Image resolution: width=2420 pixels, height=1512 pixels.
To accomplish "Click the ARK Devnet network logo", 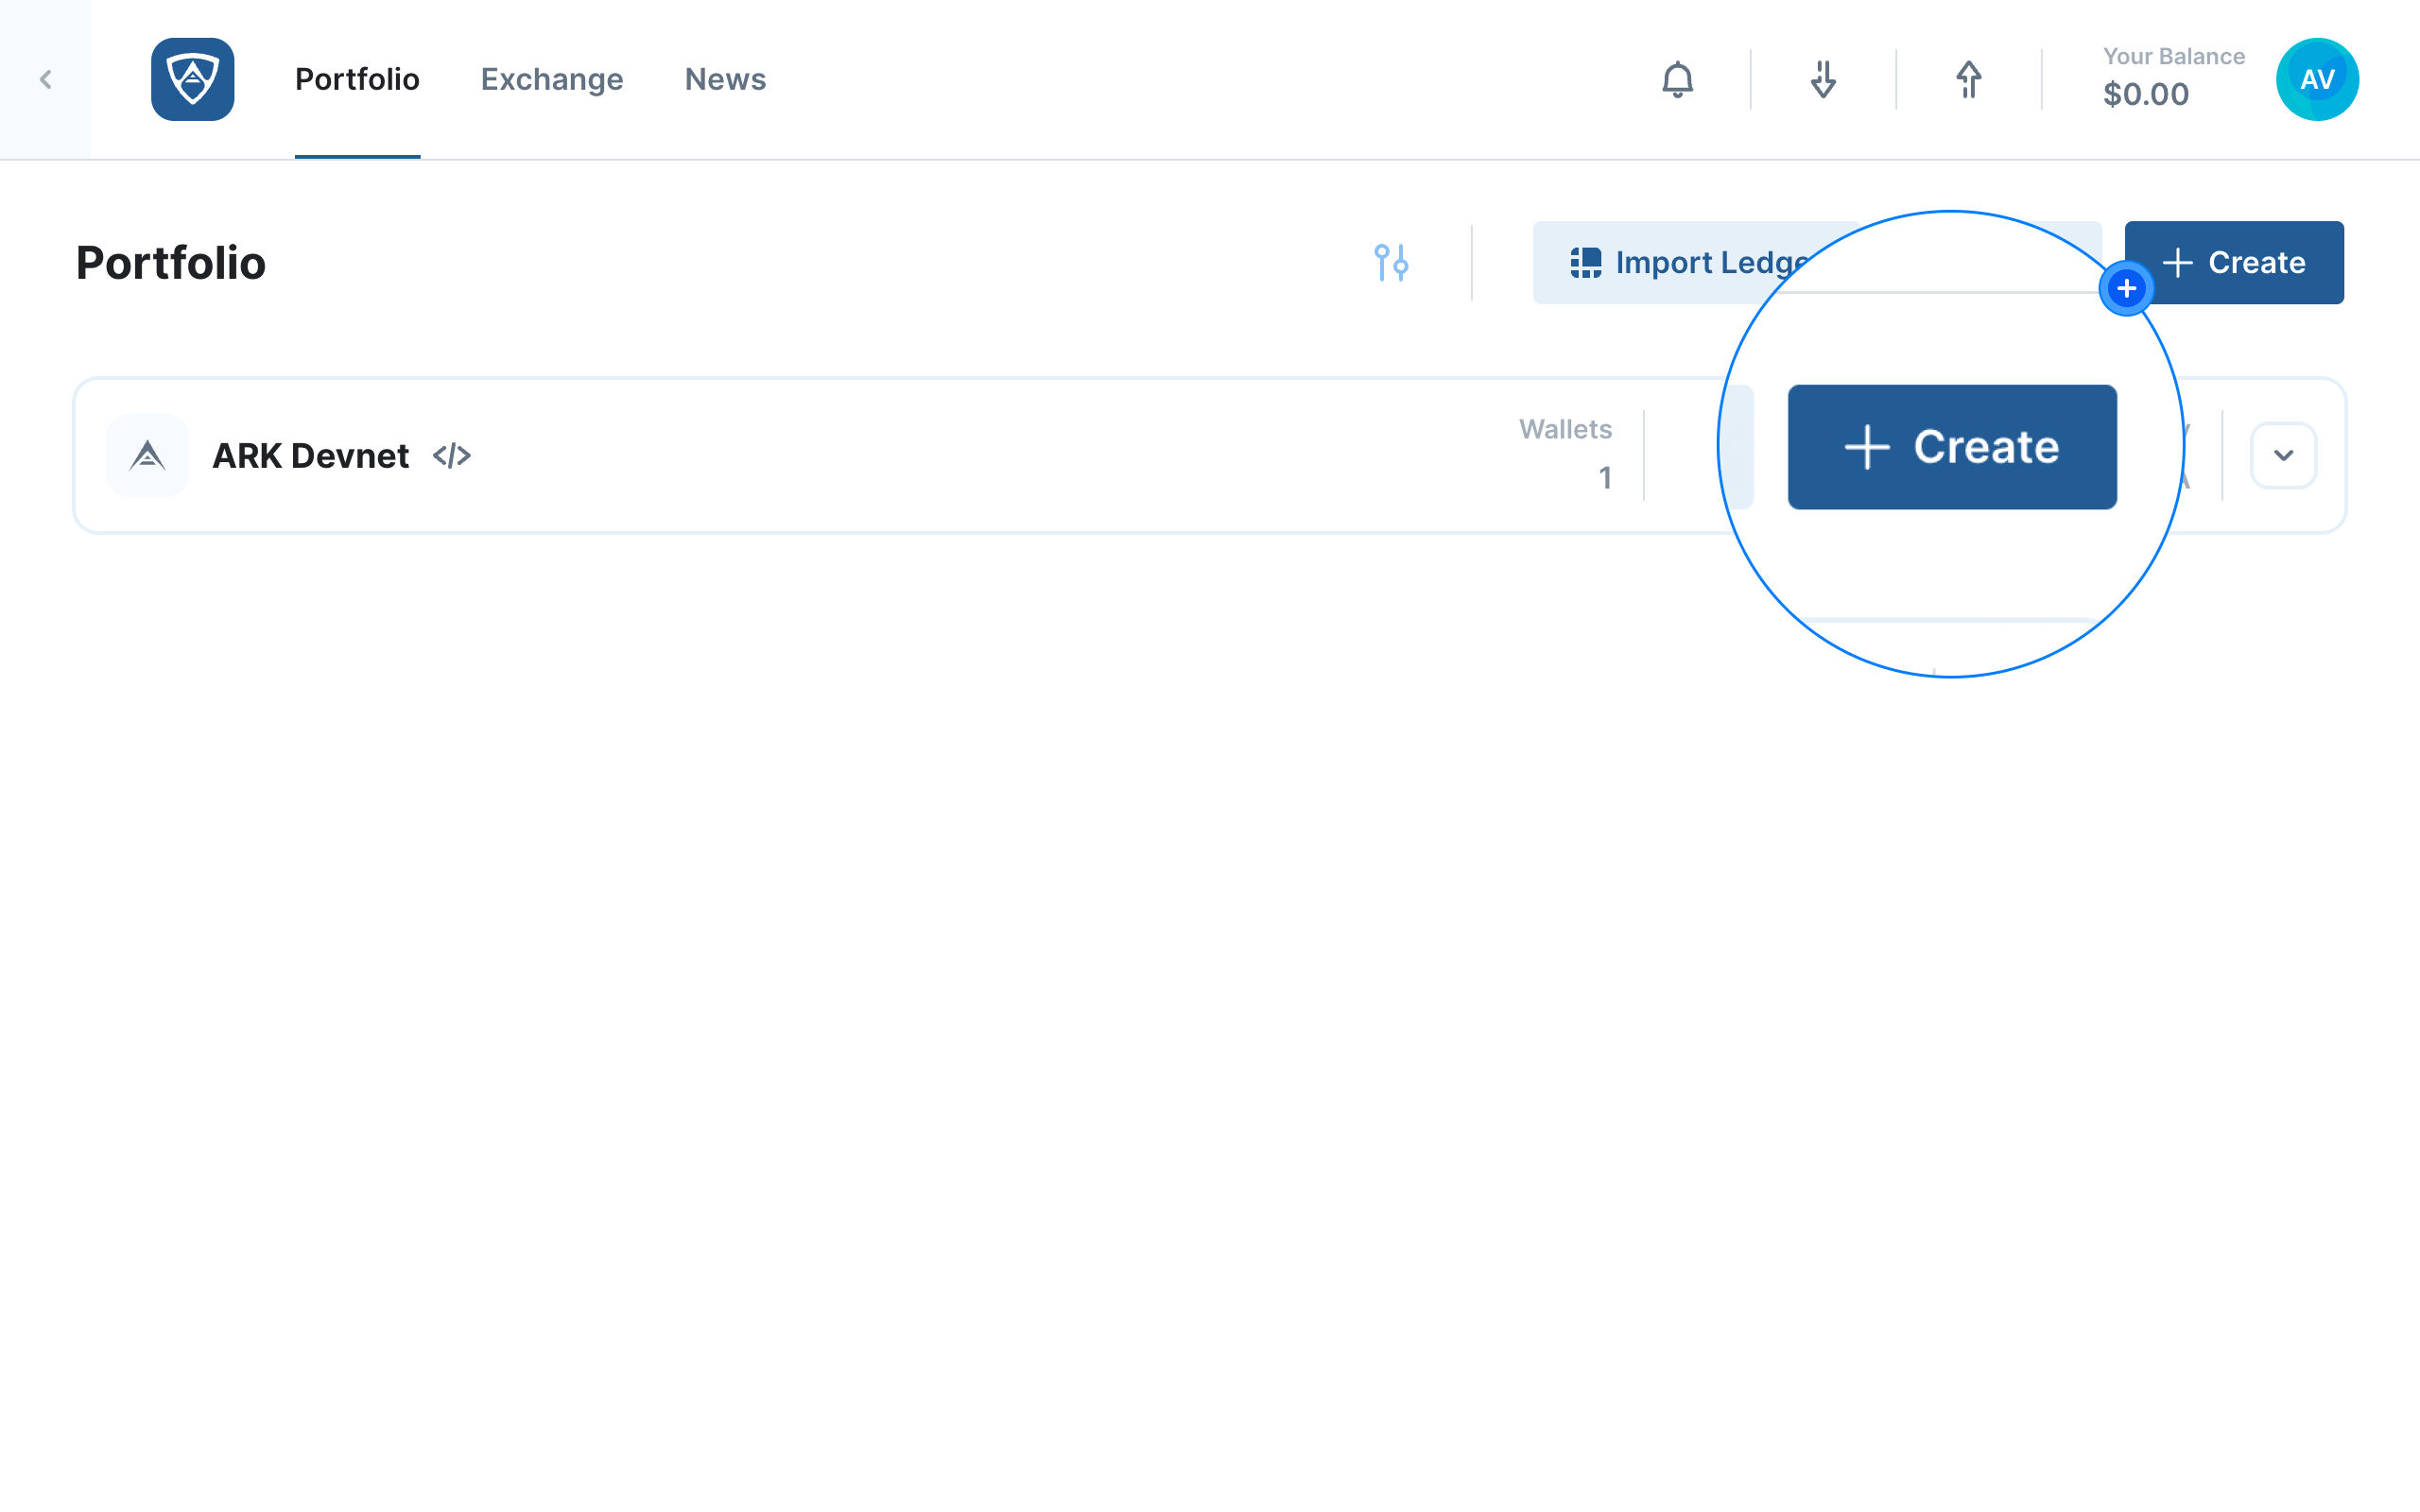I will [x=147, y=455].
